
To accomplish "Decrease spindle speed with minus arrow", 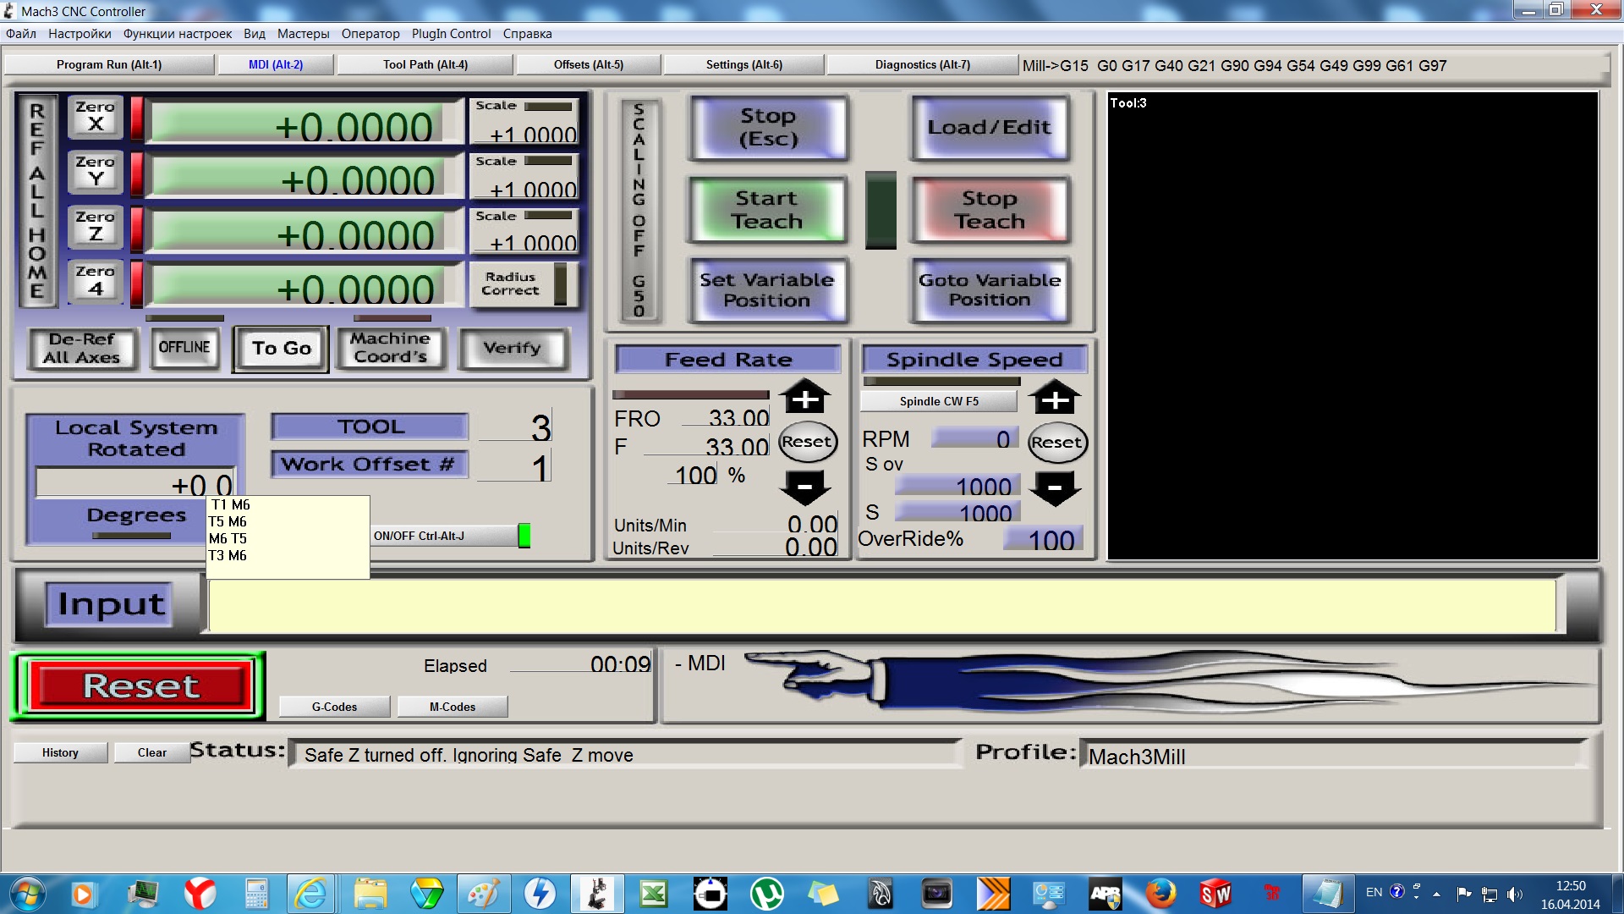I will coord(1055,488).
